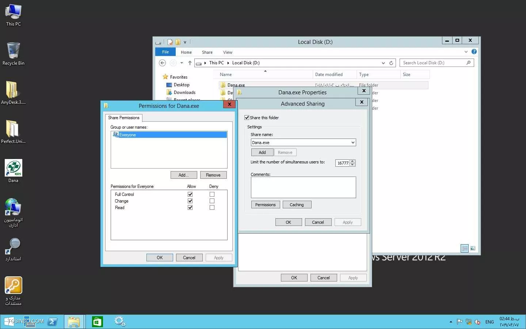Open This PC desktop icon

[x=14, y=15]
